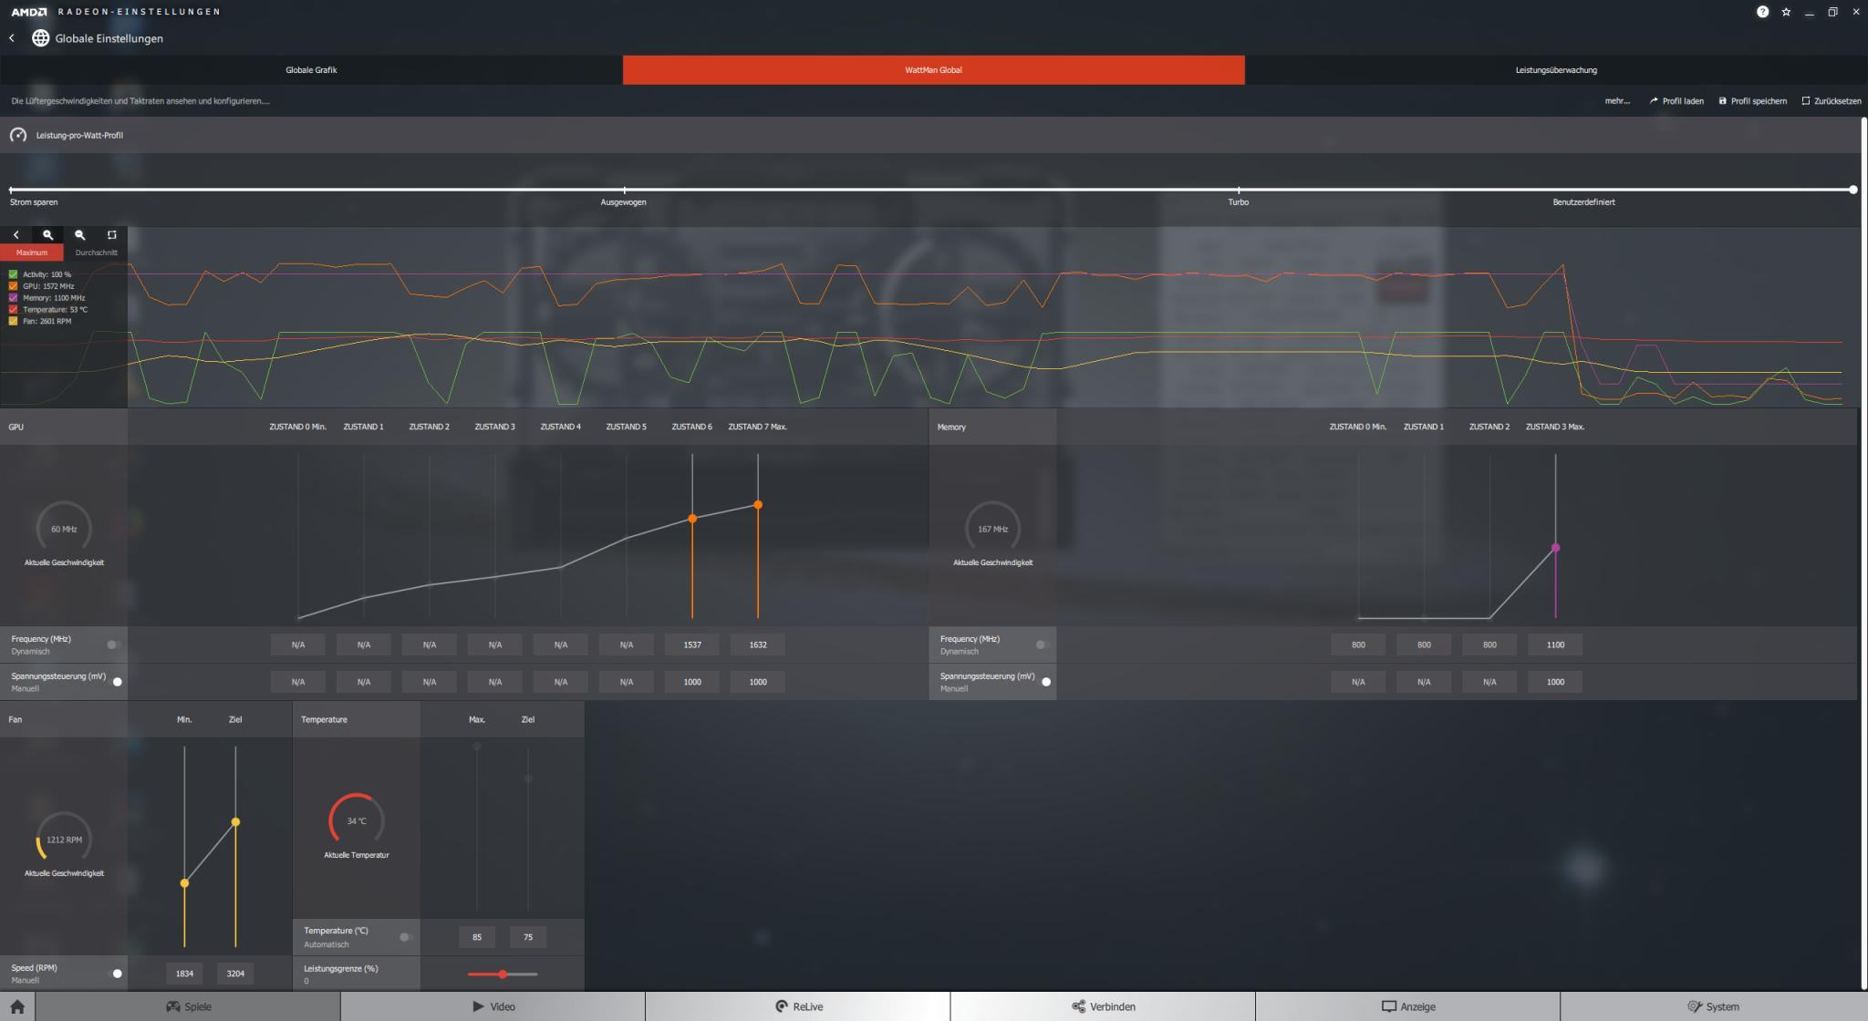
Task: Zoom out on the activity graph
Action: click(79, 235)
